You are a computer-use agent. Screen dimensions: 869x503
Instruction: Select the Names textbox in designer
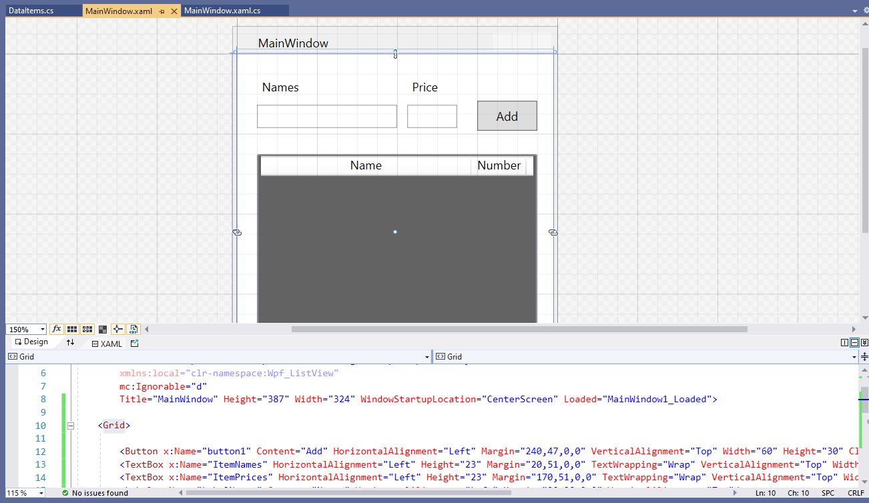(x=327, y=116)
